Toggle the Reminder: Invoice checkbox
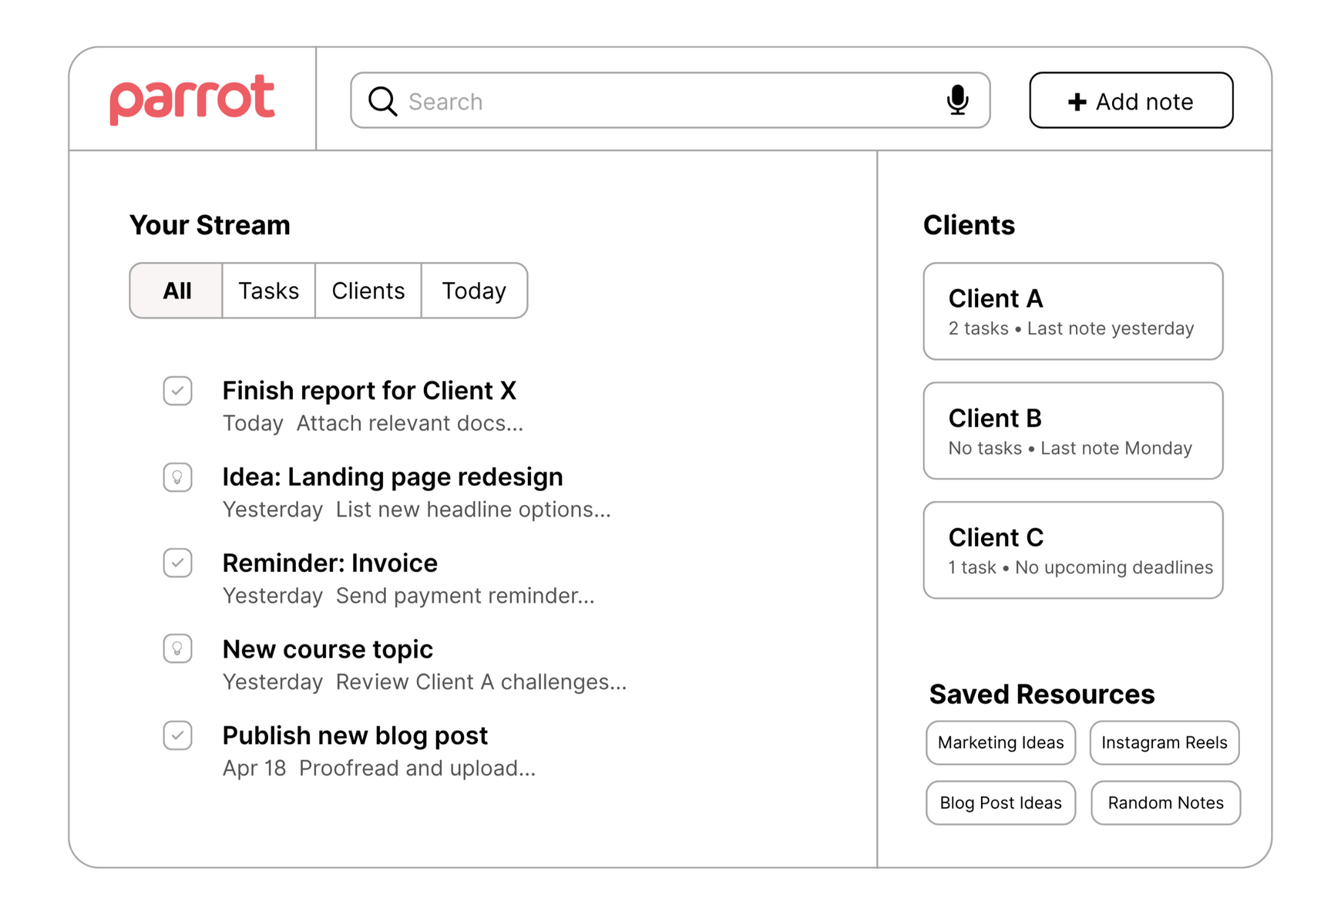Viewport: 1341px width, 912px height. pos(177,563)
